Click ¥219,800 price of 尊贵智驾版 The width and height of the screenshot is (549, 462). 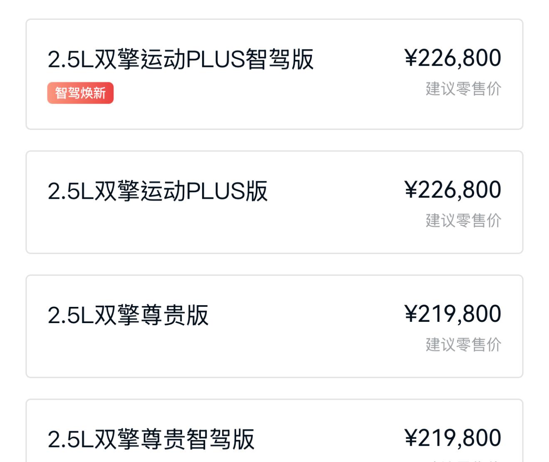(453, 438)
